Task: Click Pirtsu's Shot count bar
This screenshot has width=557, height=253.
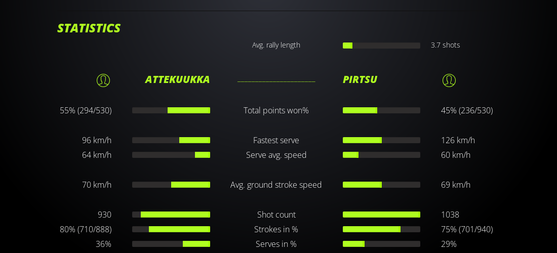Action: 381,215
